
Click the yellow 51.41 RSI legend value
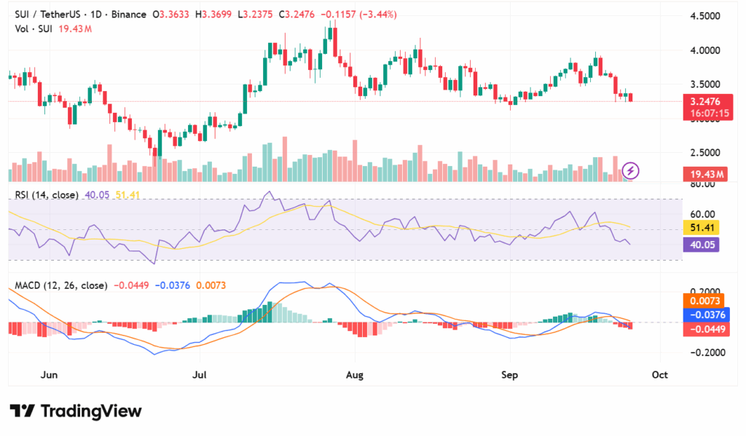tap(127, 194)
